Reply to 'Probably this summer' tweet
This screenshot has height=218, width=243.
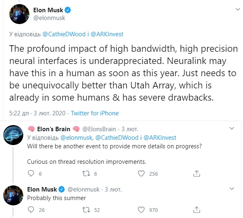(31, 209)
